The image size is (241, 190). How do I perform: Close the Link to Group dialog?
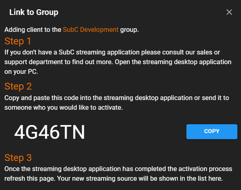click(229, 12)
